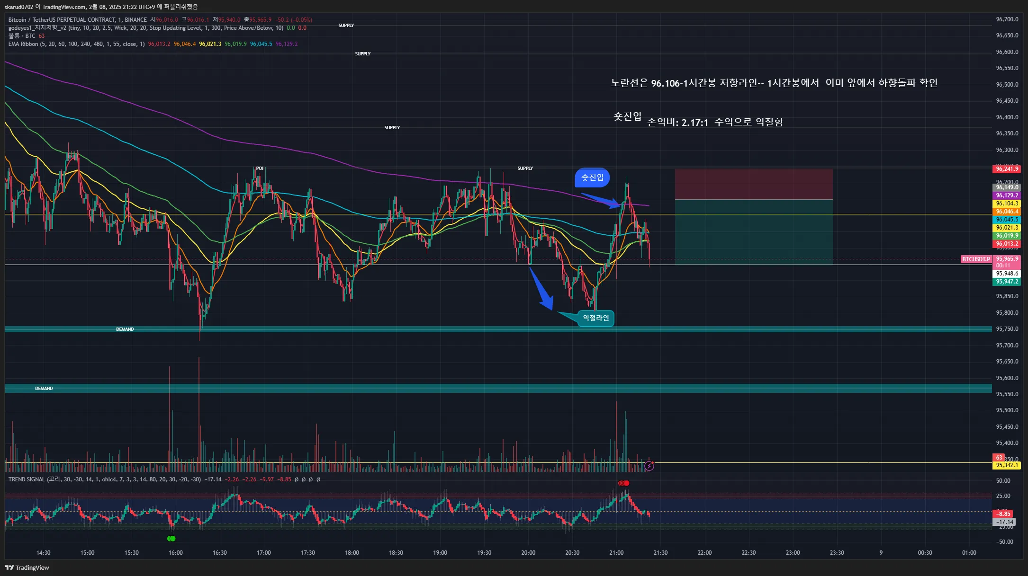Click the red signal dots above TREND SIGNAL

point(624,483)
